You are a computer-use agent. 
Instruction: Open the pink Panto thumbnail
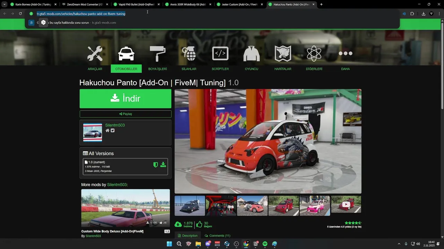pos(315,206)
